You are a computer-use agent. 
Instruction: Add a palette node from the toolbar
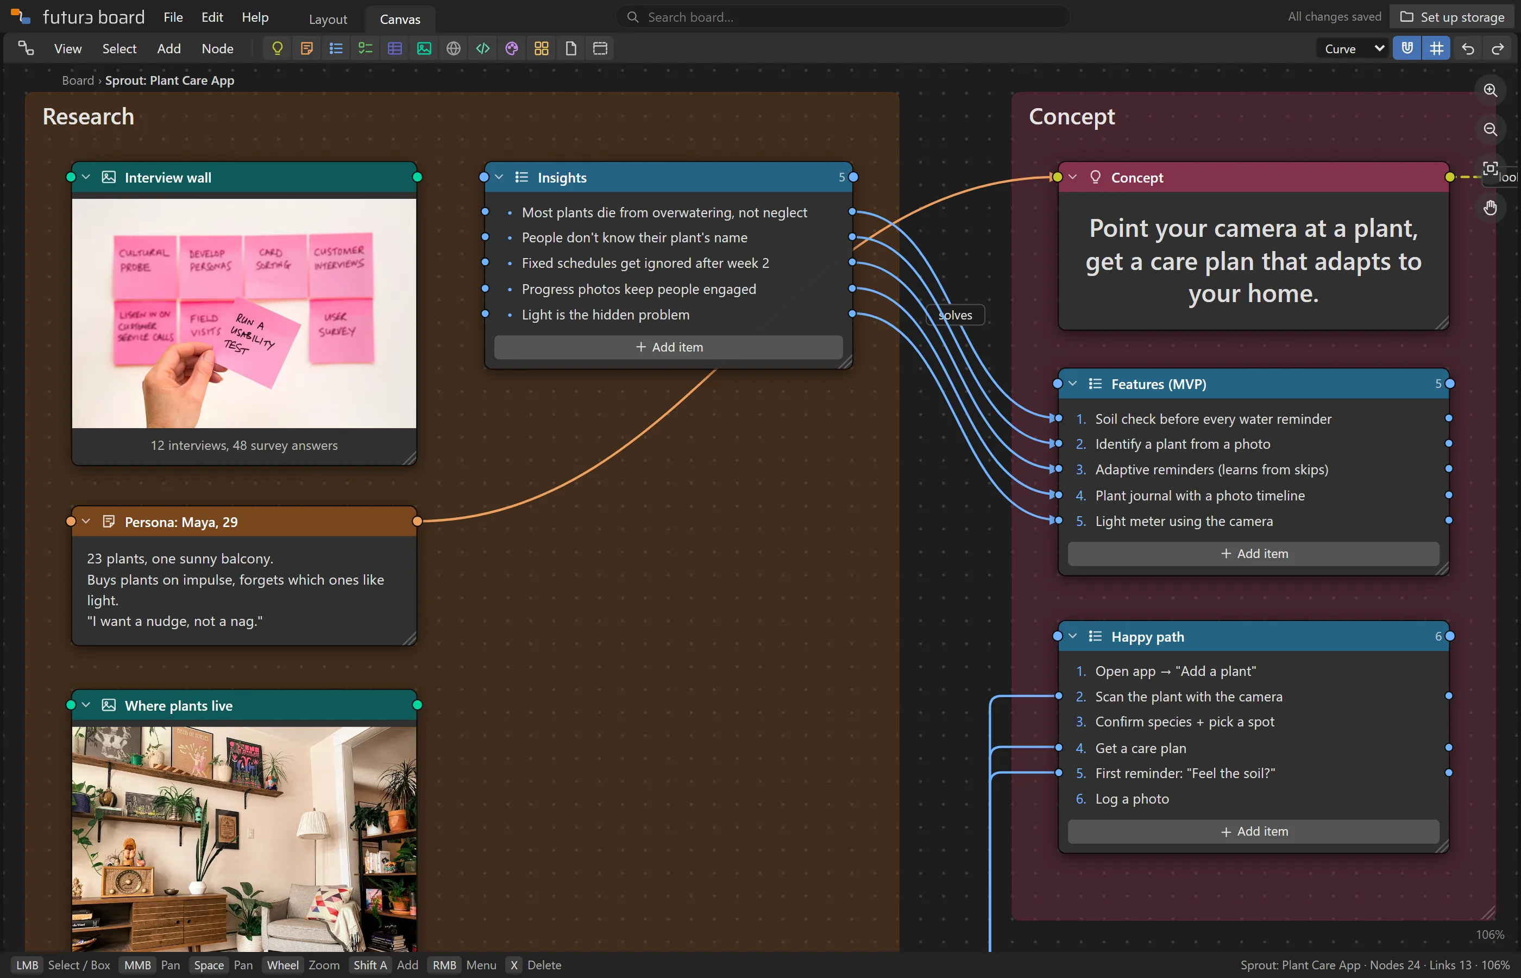(512, 48)
